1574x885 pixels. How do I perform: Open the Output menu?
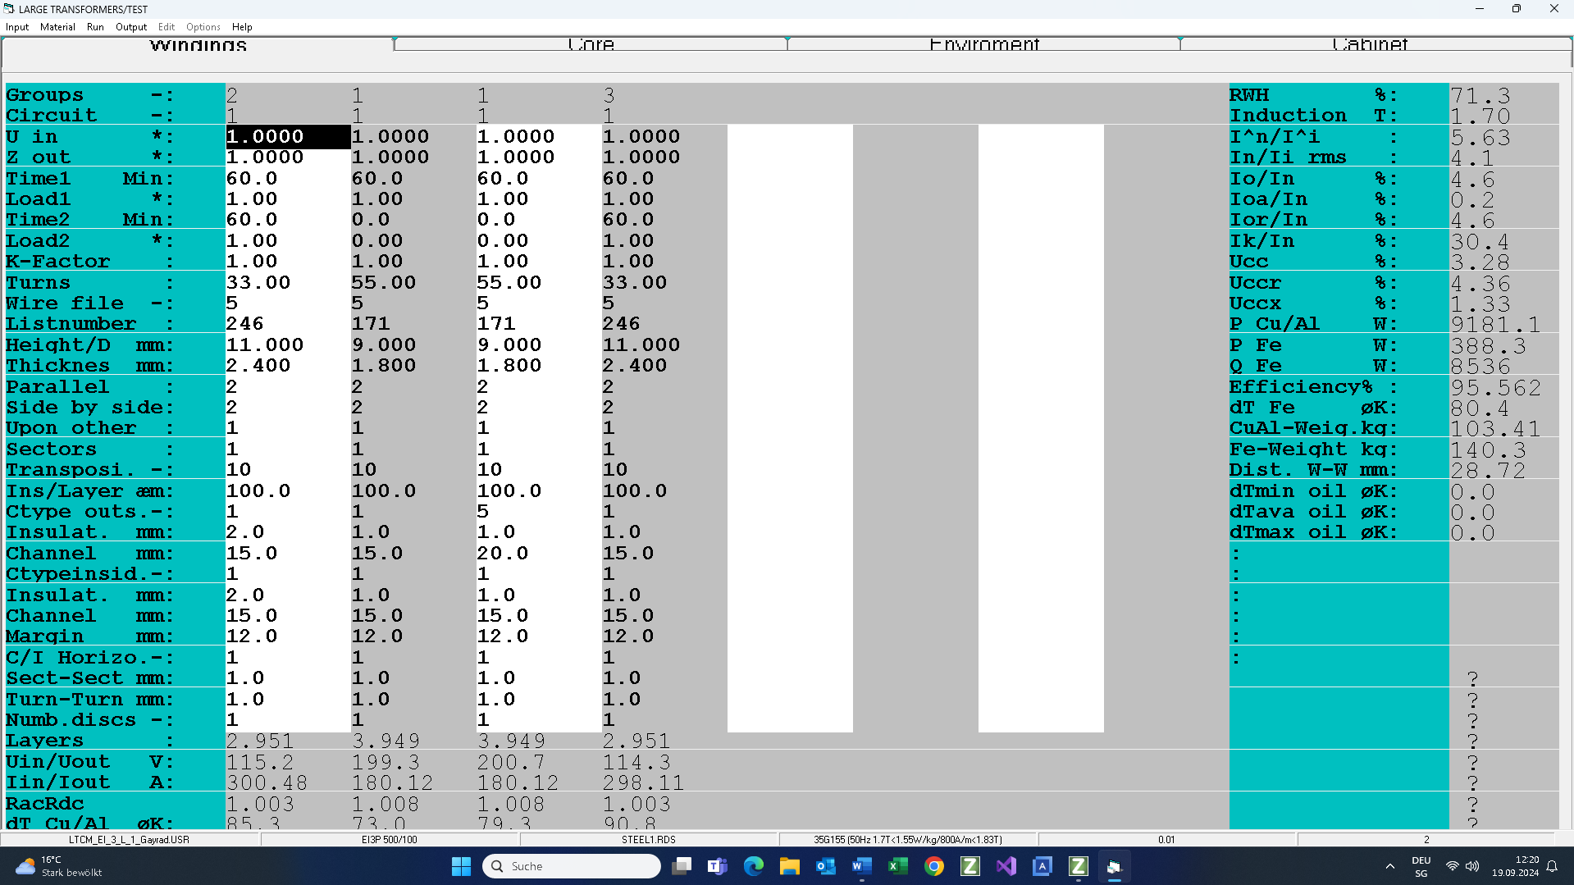(131, 27)
